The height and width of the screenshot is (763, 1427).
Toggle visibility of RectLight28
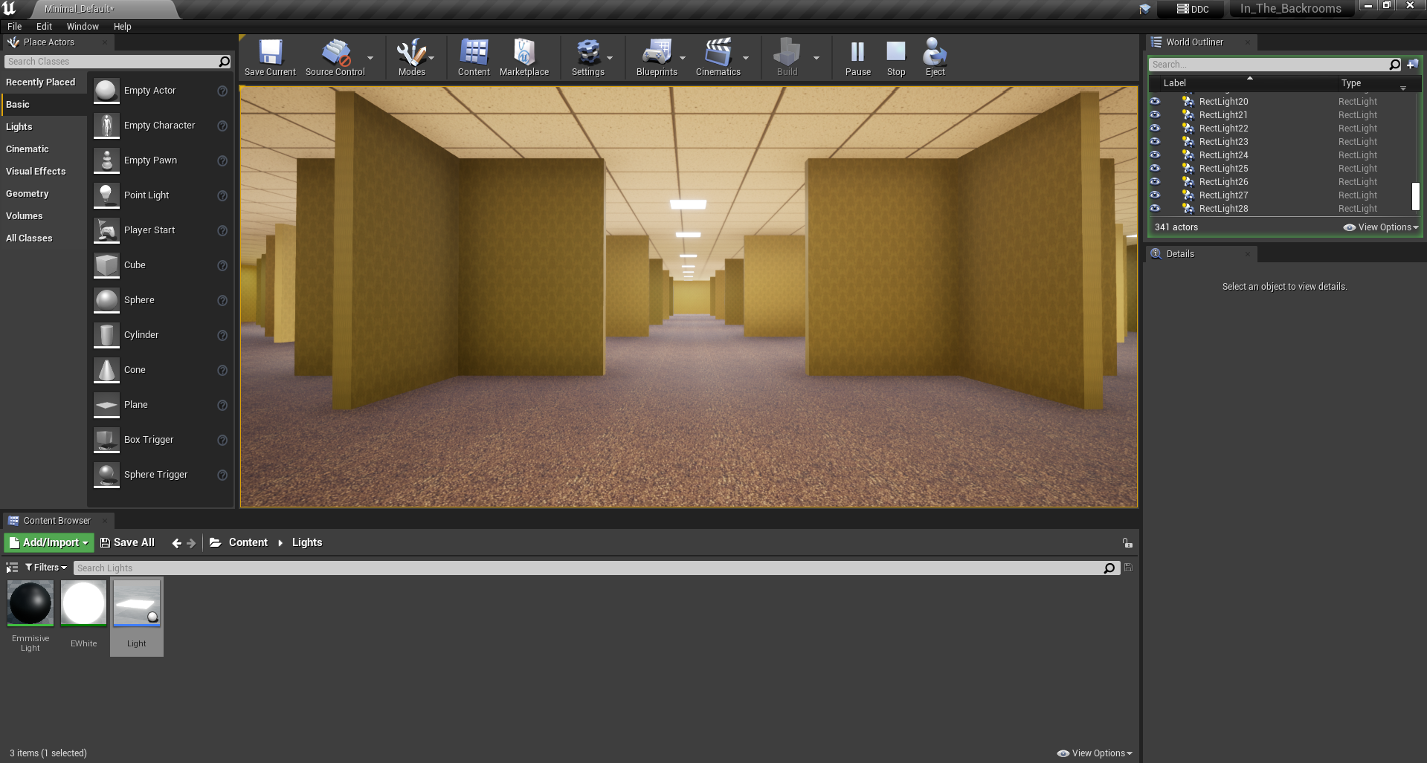[1155, 209]
